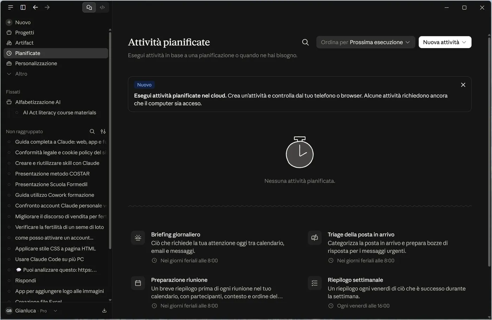Image resolution: width=492 pixels, height=320 pixels.
Task: Go back with the left arrow
Action: [35, 7]
